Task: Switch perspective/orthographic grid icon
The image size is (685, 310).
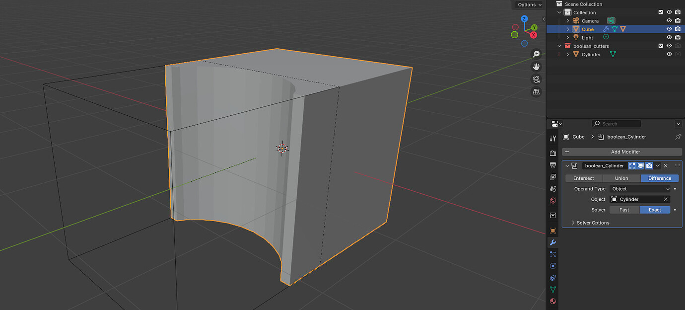Action: point(536,92)
